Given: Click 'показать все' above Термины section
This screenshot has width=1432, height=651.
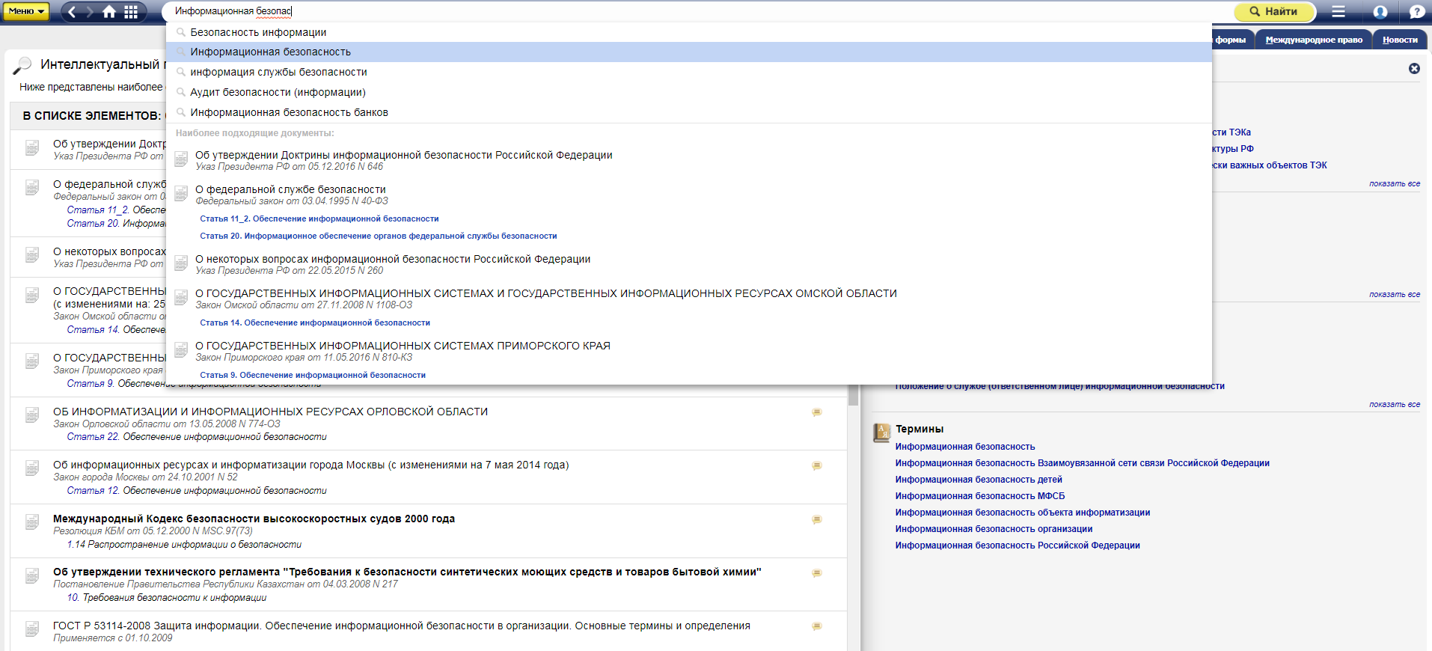Looking at the screenshot, I should coord(1394,404).
